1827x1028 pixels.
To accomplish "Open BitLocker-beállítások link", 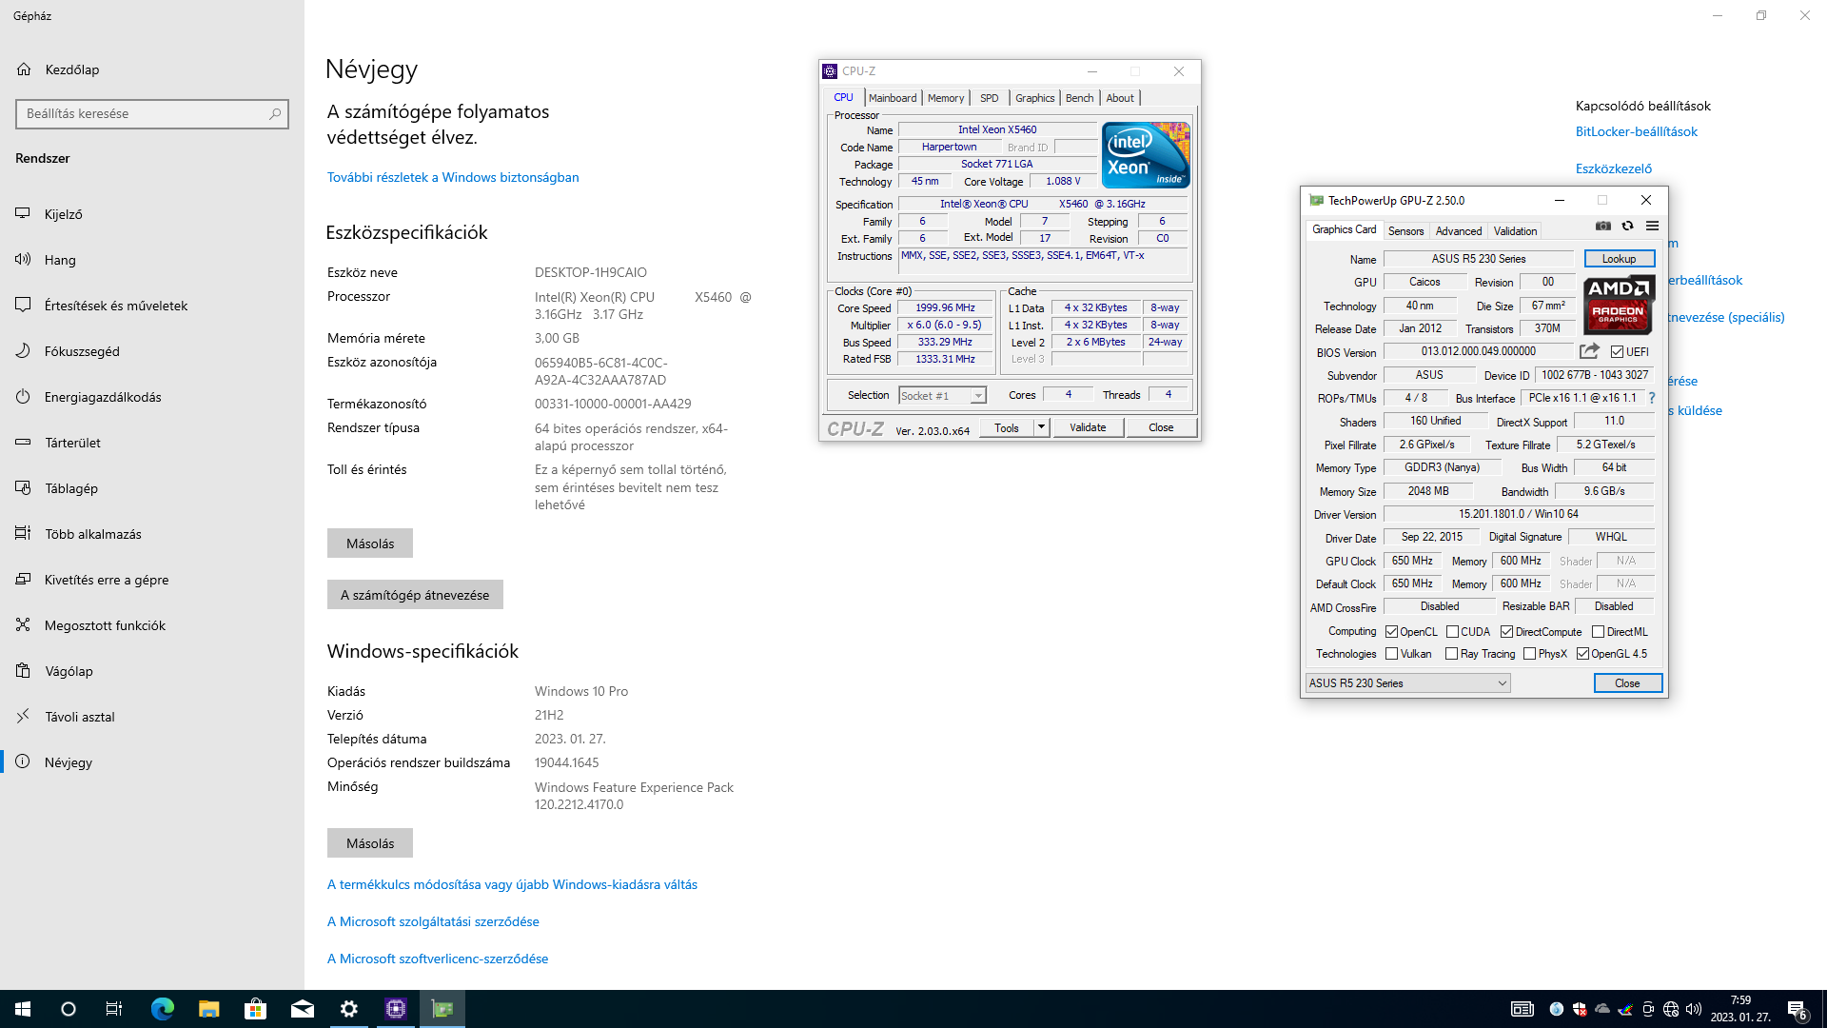I will coord(1636,131).
